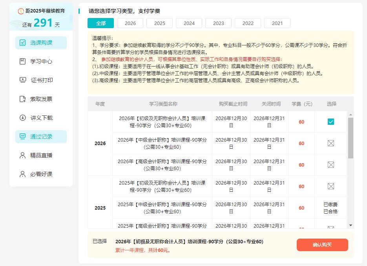The width and height of the screenshot is (367, 266).
Task: Click the 证书打印 monitor icon
Action: (x=23, y=80)
